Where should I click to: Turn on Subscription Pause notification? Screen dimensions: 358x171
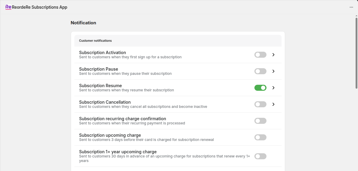click(x=260, y=71)
